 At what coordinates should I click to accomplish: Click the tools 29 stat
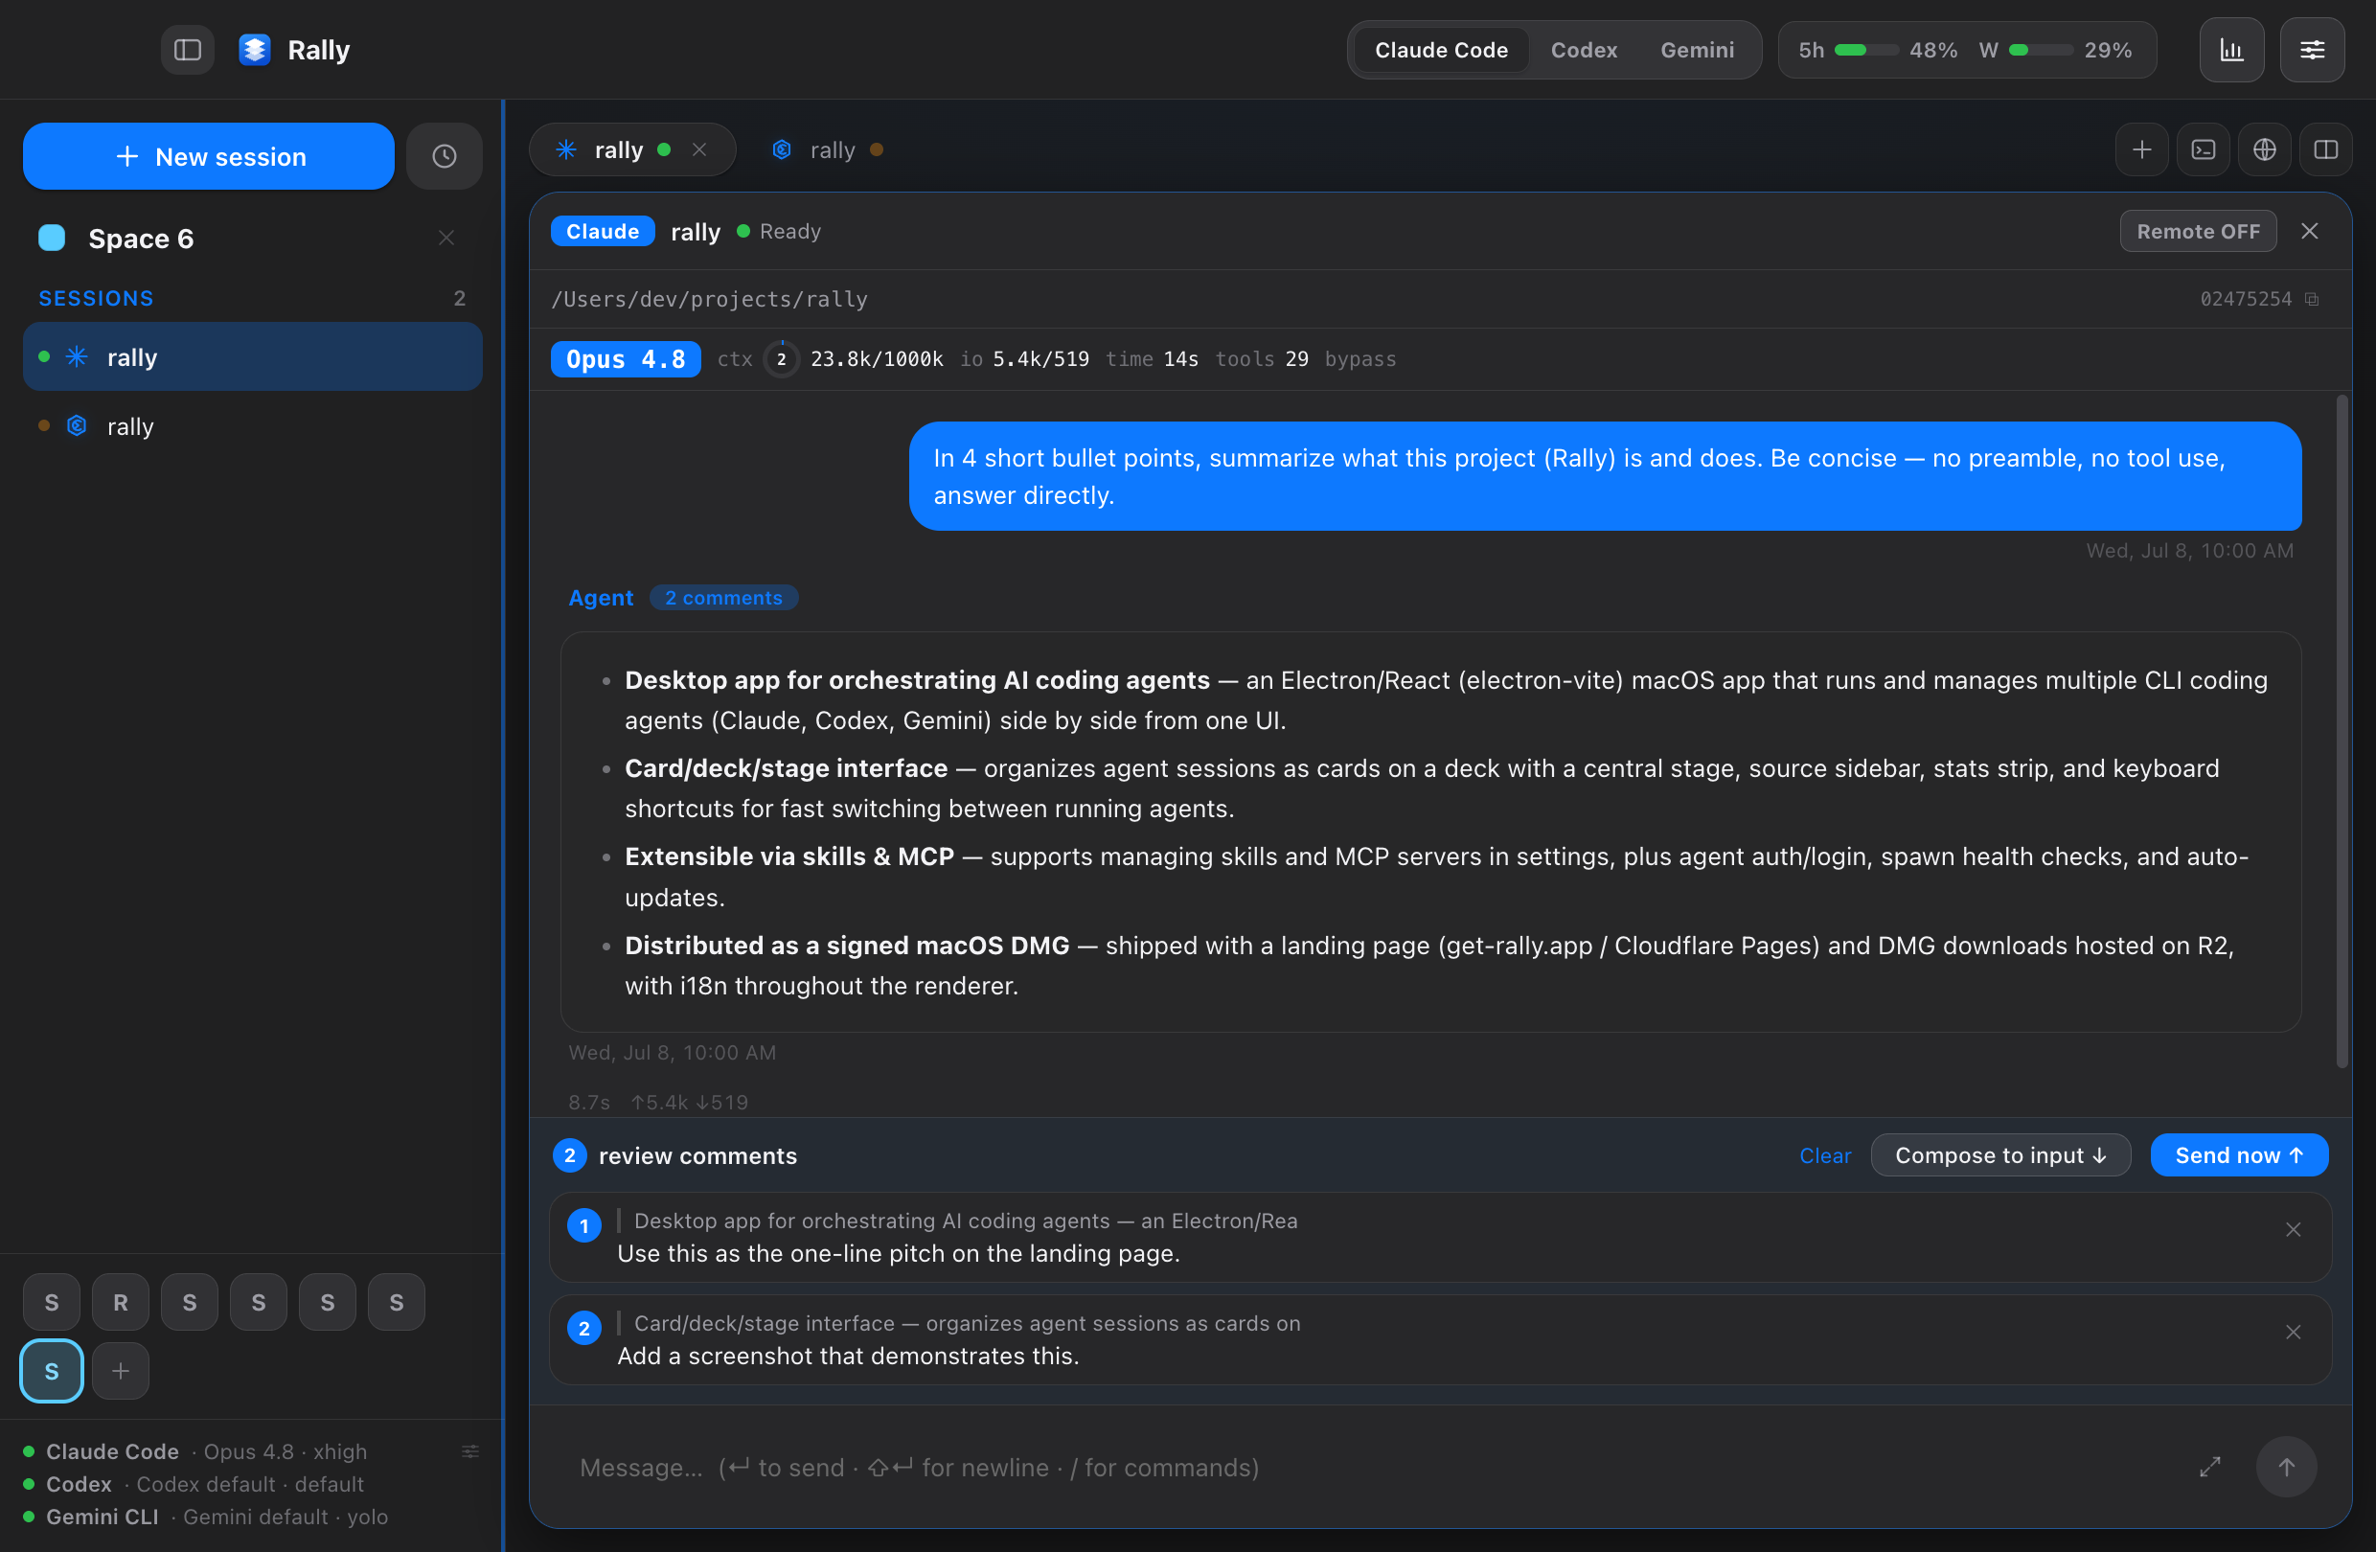point(1262,359)
